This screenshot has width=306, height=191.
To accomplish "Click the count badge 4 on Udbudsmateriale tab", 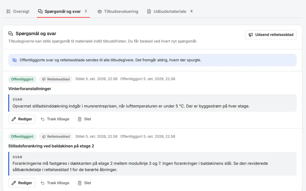I will click(x=192, y=11).
